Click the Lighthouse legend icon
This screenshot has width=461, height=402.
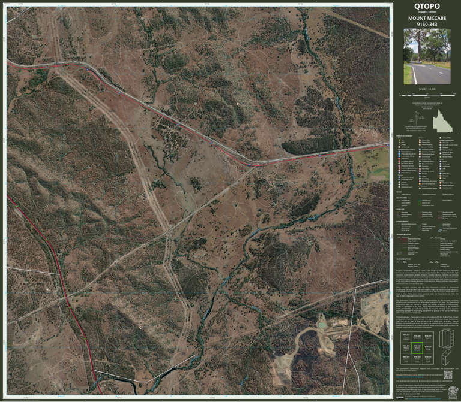coord(441,167)
